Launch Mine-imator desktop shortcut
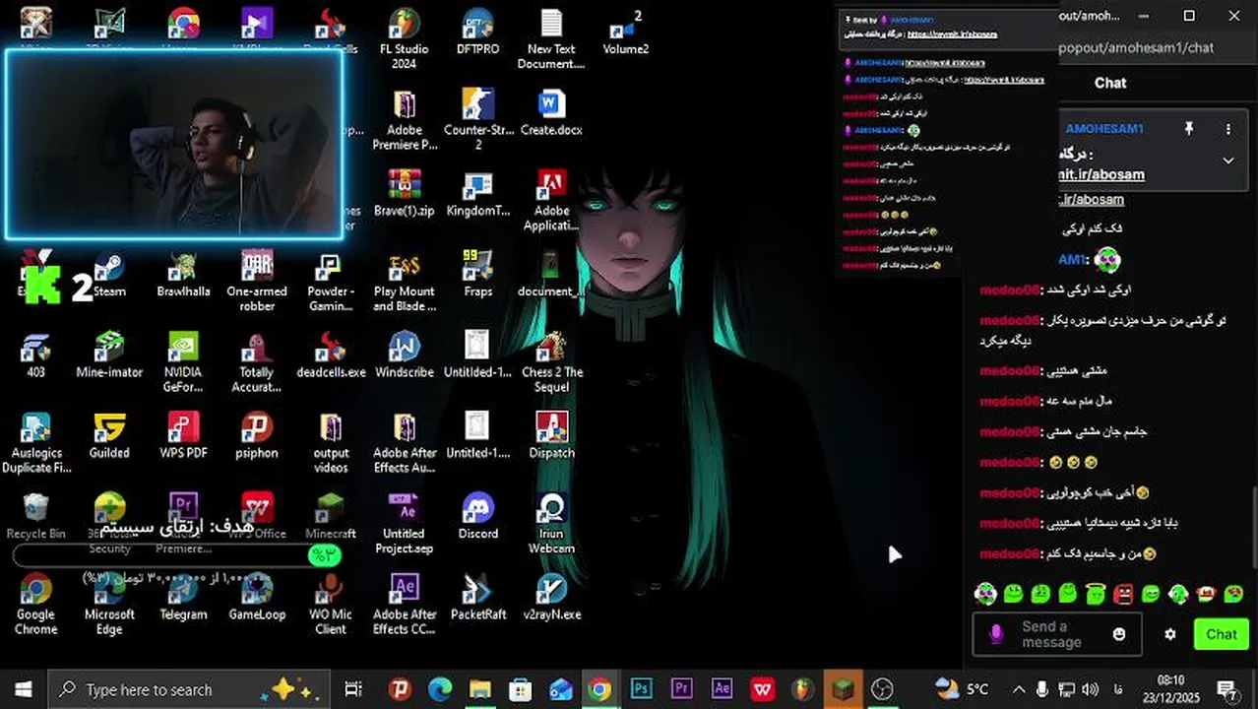This screenshot has width=1258, height=709. pyautogui.click(x=109, y=354)
